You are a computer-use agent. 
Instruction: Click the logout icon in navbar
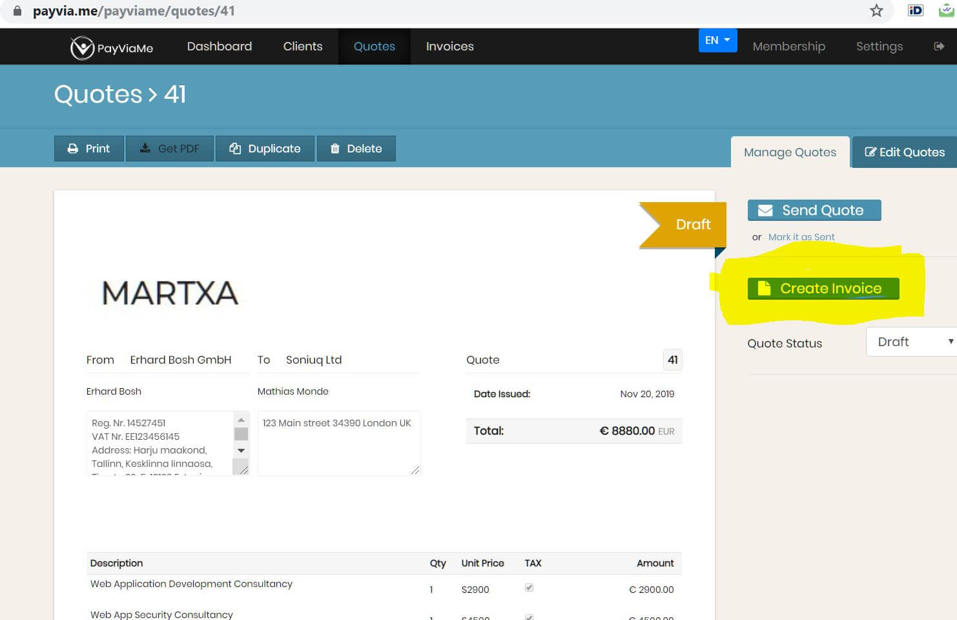939,46
